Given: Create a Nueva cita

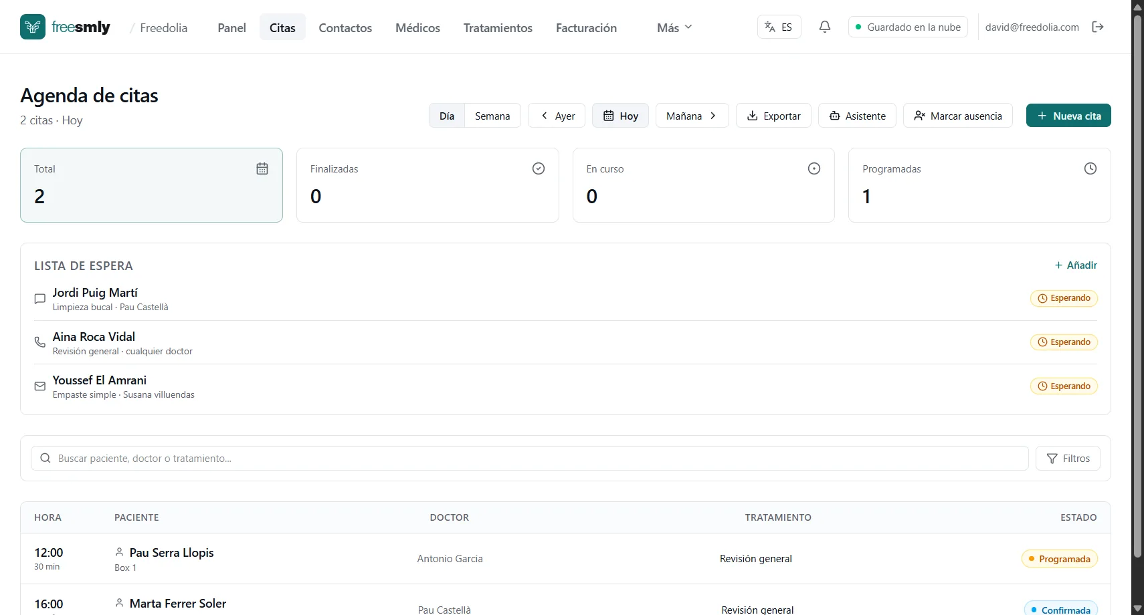Looking at the screenshot, I should (x=1068, y=116).
